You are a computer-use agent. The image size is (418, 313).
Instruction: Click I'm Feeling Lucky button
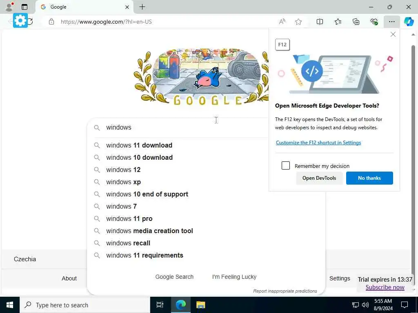[234, 277]
